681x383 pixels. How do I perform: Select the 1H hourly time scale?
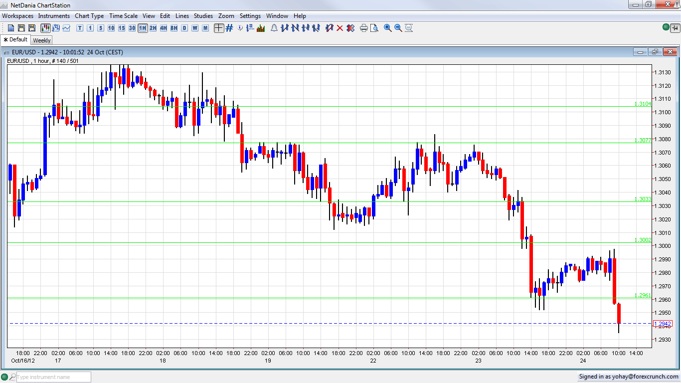tap(143, 28)
